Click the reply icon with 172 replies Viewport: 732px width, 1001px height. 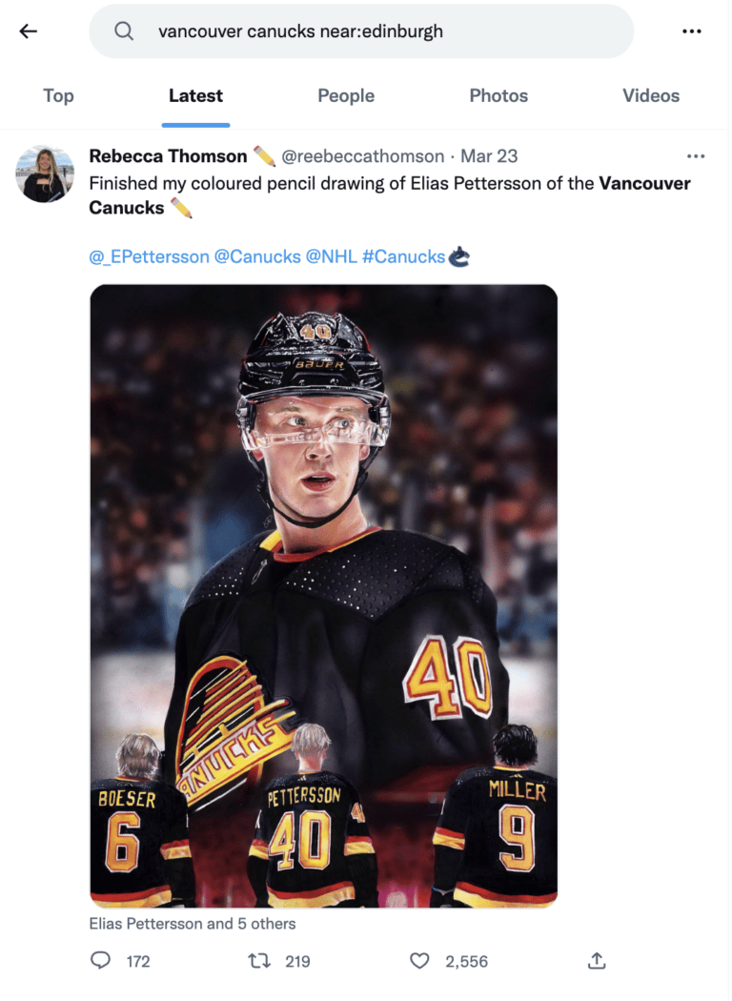[101, 961]
